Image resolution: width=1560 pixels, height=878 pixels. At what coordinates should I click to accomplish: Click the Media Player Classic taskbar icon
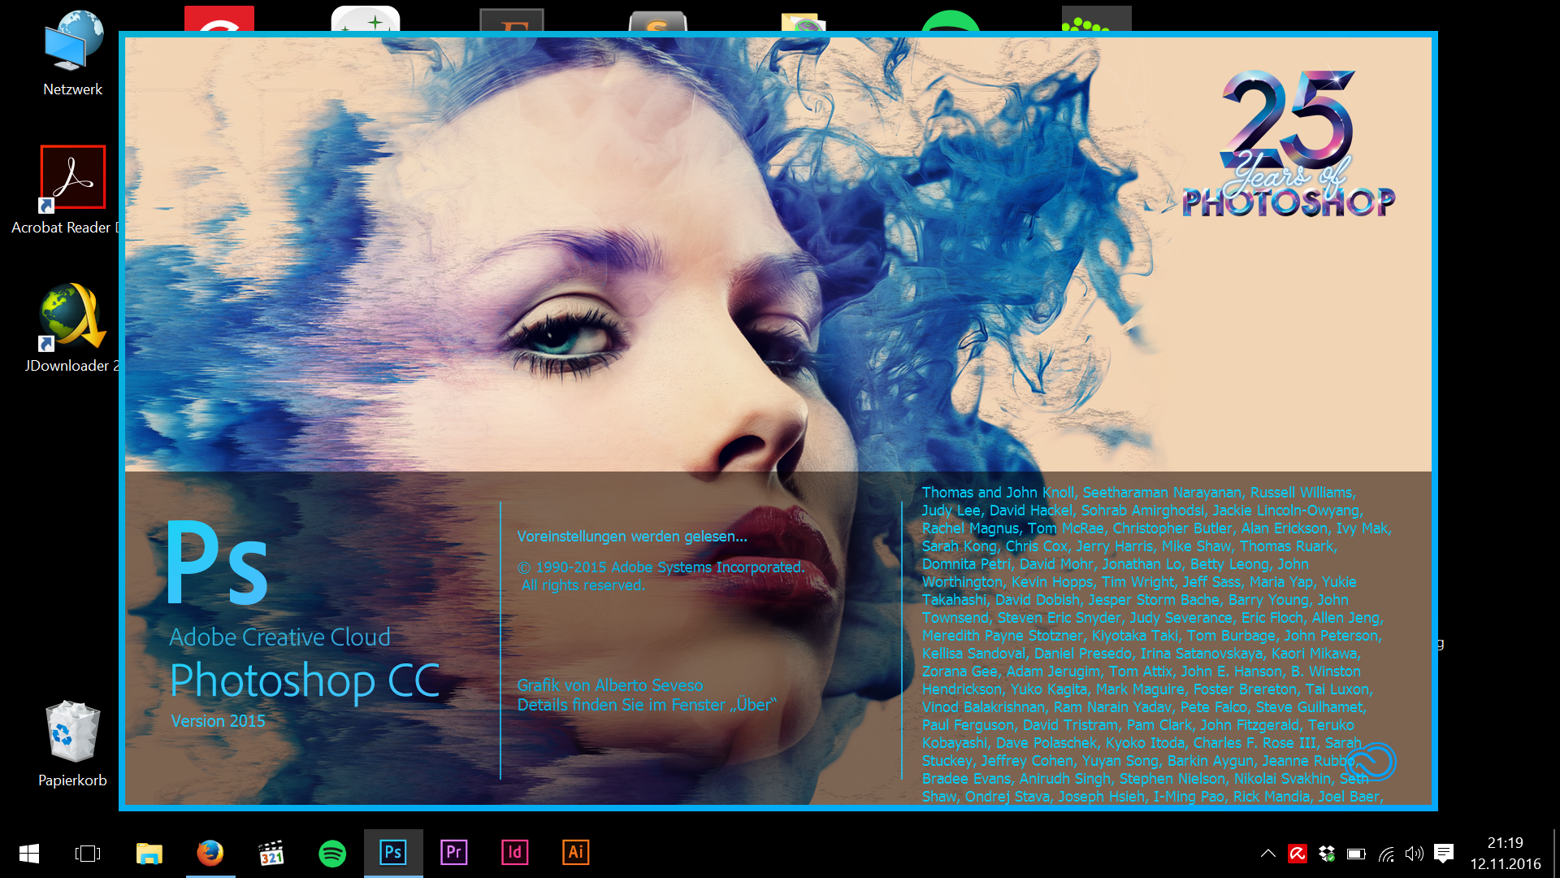(271, 854)
